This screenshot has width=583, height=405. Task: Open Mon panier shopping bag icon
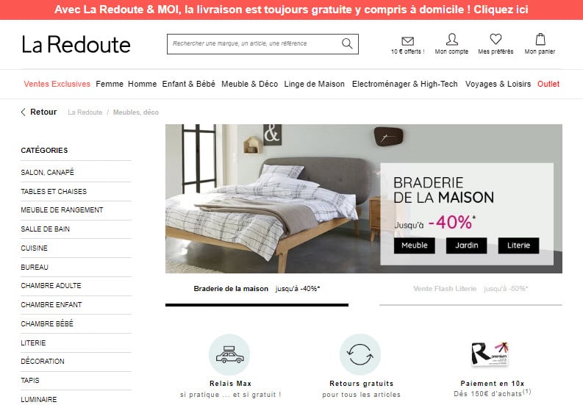tap(540, 39)
